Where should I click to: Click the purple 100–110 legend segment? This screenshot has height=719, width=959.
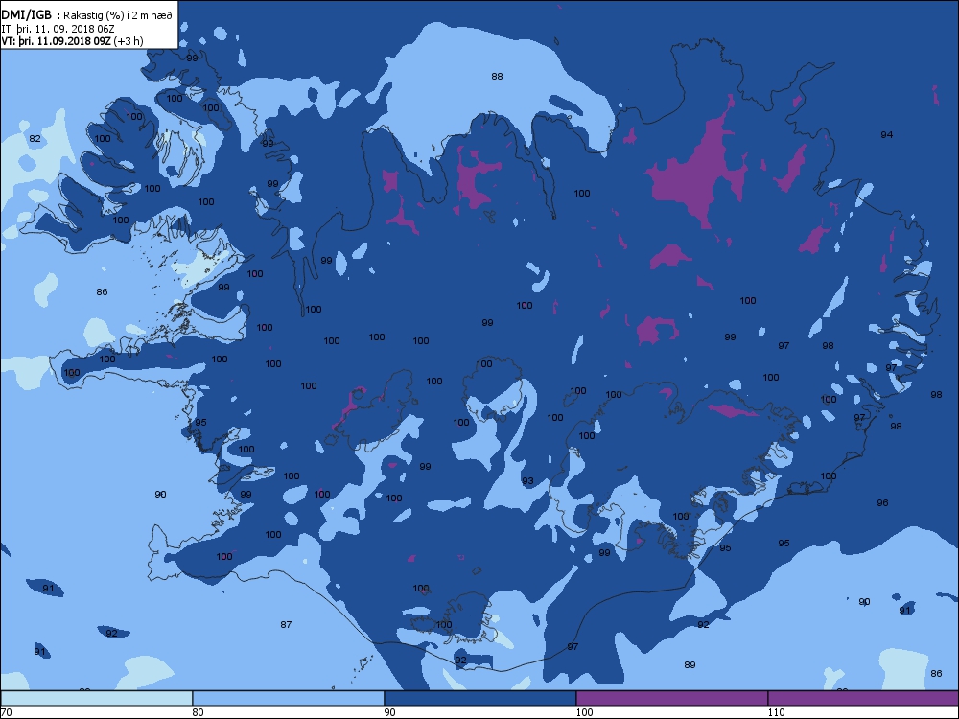pos(671,698)
